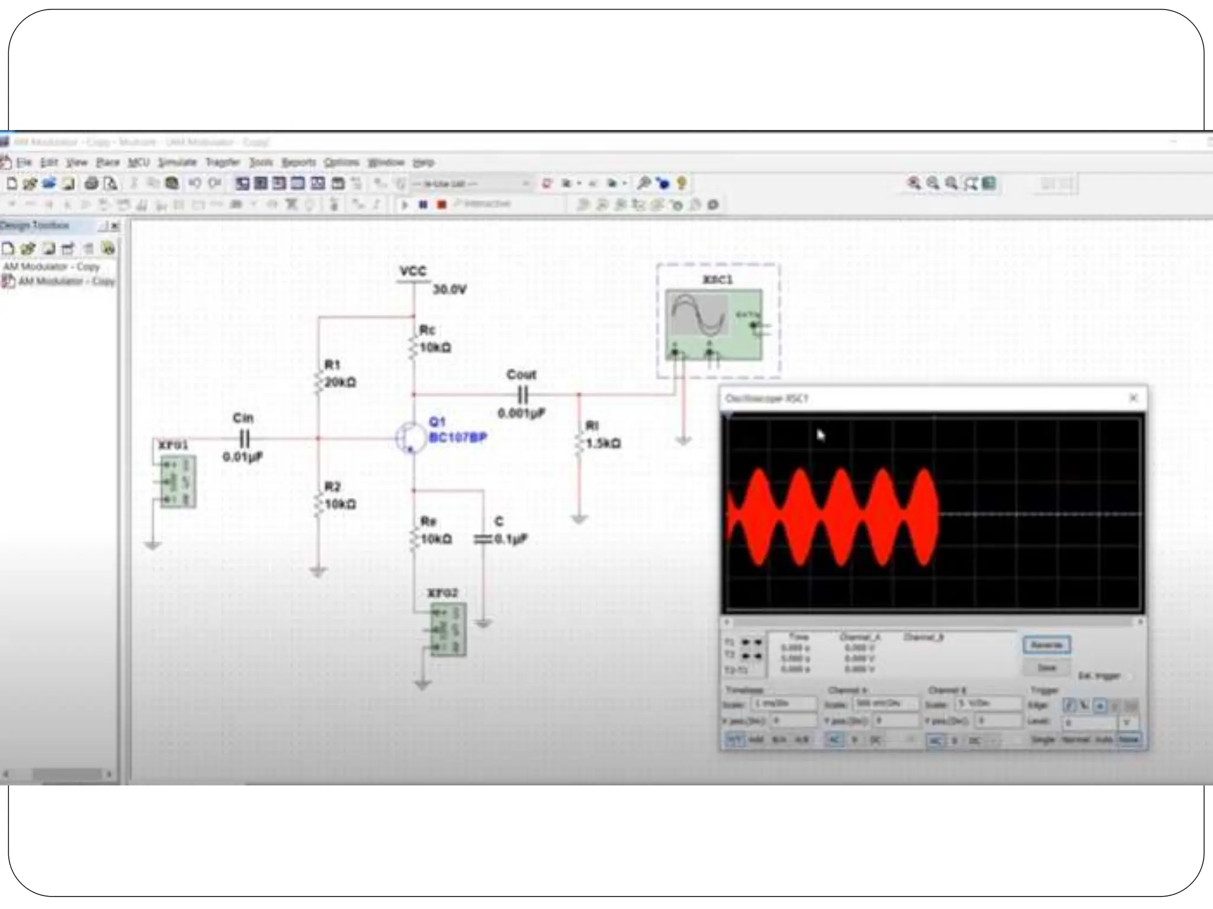This screenshot has height=909, width=1213.
Task: Open the Simulate menu
Action: tap(177, 162)
